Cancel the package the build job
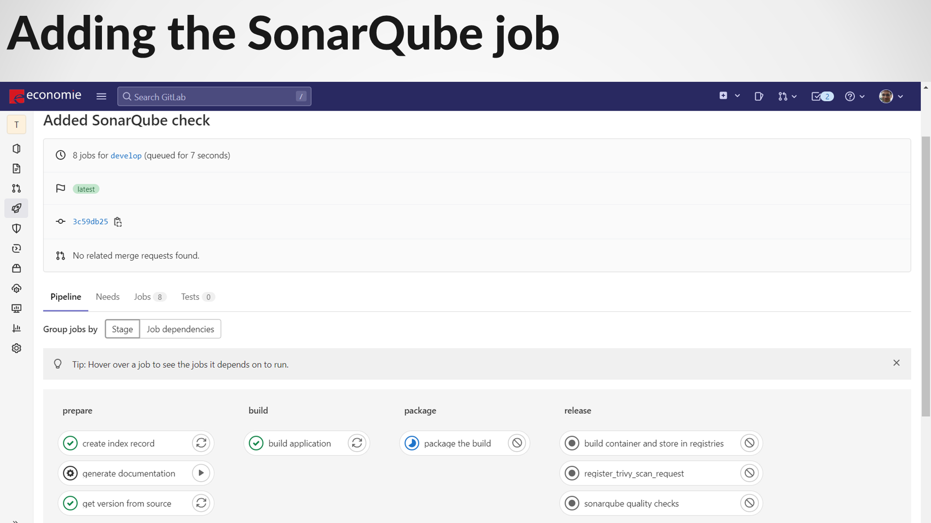931x523 pixels. point(517,443)
